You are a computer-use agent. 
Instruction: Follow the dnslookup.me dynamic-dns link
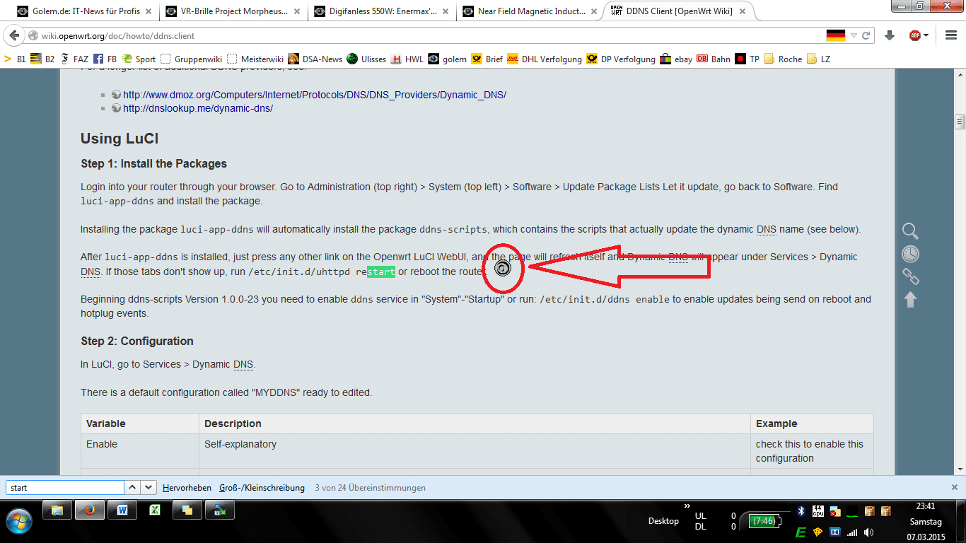tap(198, 108)
